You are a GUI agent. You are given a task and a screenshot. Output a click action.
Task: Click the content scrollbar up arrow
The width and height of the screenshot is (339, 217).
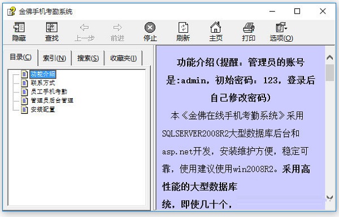(x=330, y=57)
